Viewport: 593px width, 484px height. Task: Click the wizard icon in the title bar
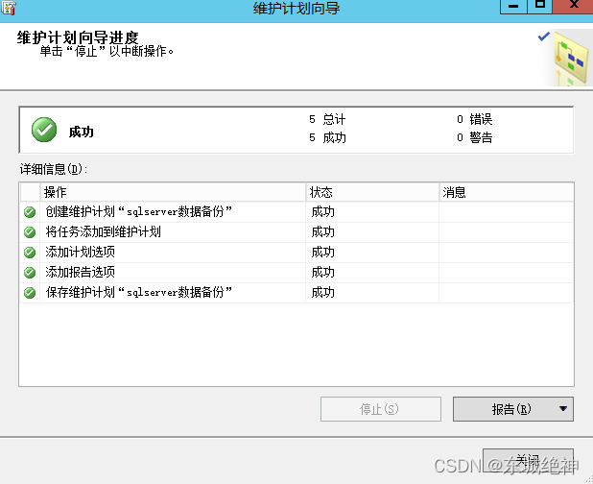[9, 8]
